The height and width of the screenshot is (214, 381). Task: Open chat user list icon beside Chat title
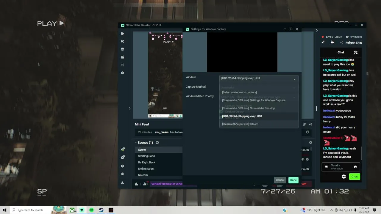(356, 52)
